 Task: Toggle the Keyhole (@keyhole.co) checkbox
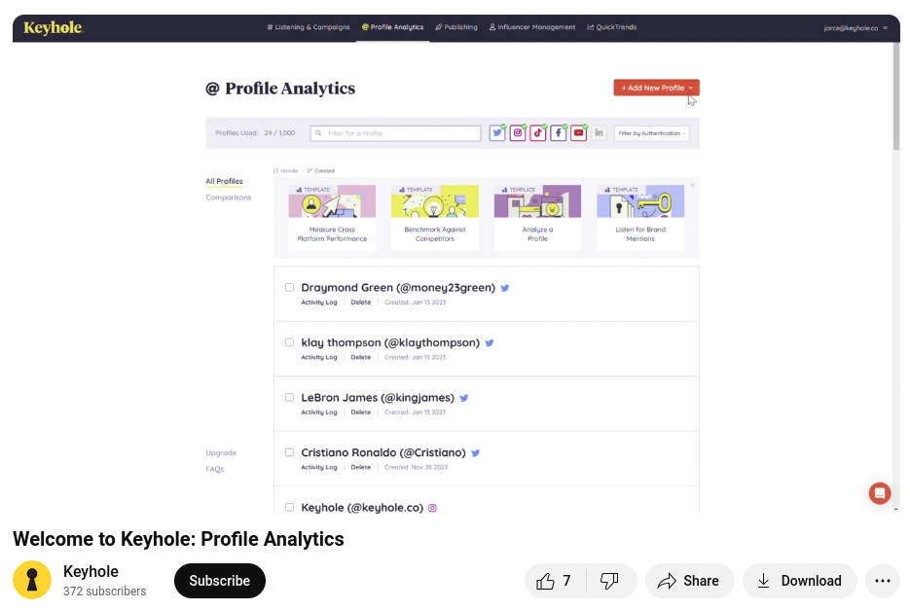click(x=290, y=507)
